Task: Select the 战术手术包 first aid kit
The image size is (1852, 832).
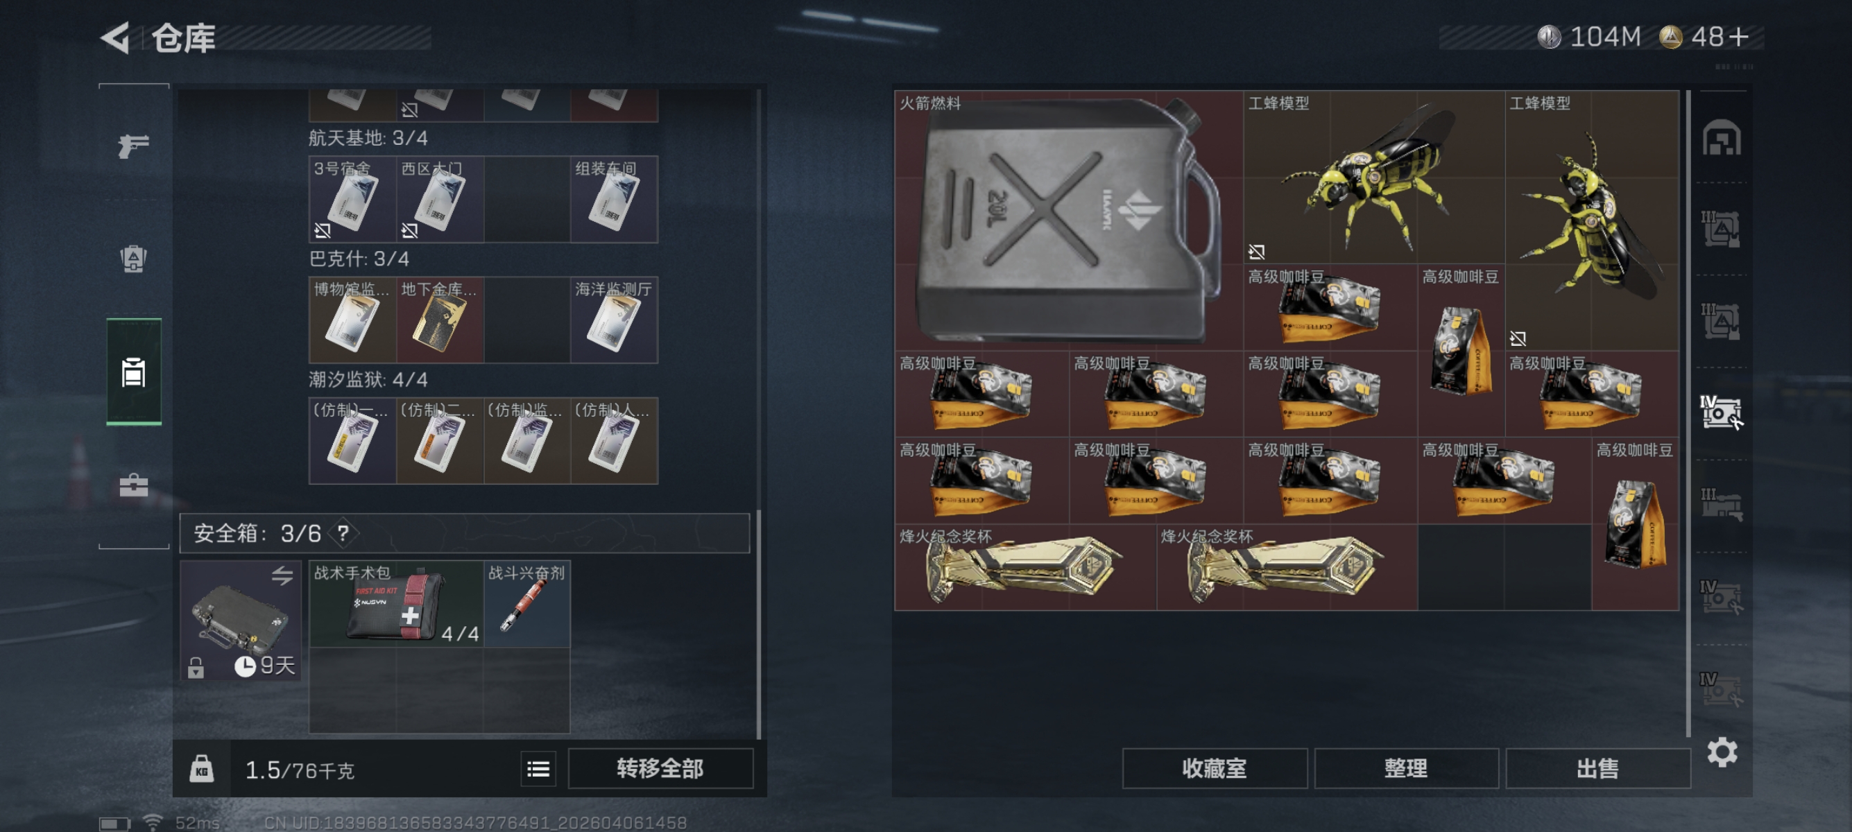Action: pyautogui.click(x=396, y=603)
